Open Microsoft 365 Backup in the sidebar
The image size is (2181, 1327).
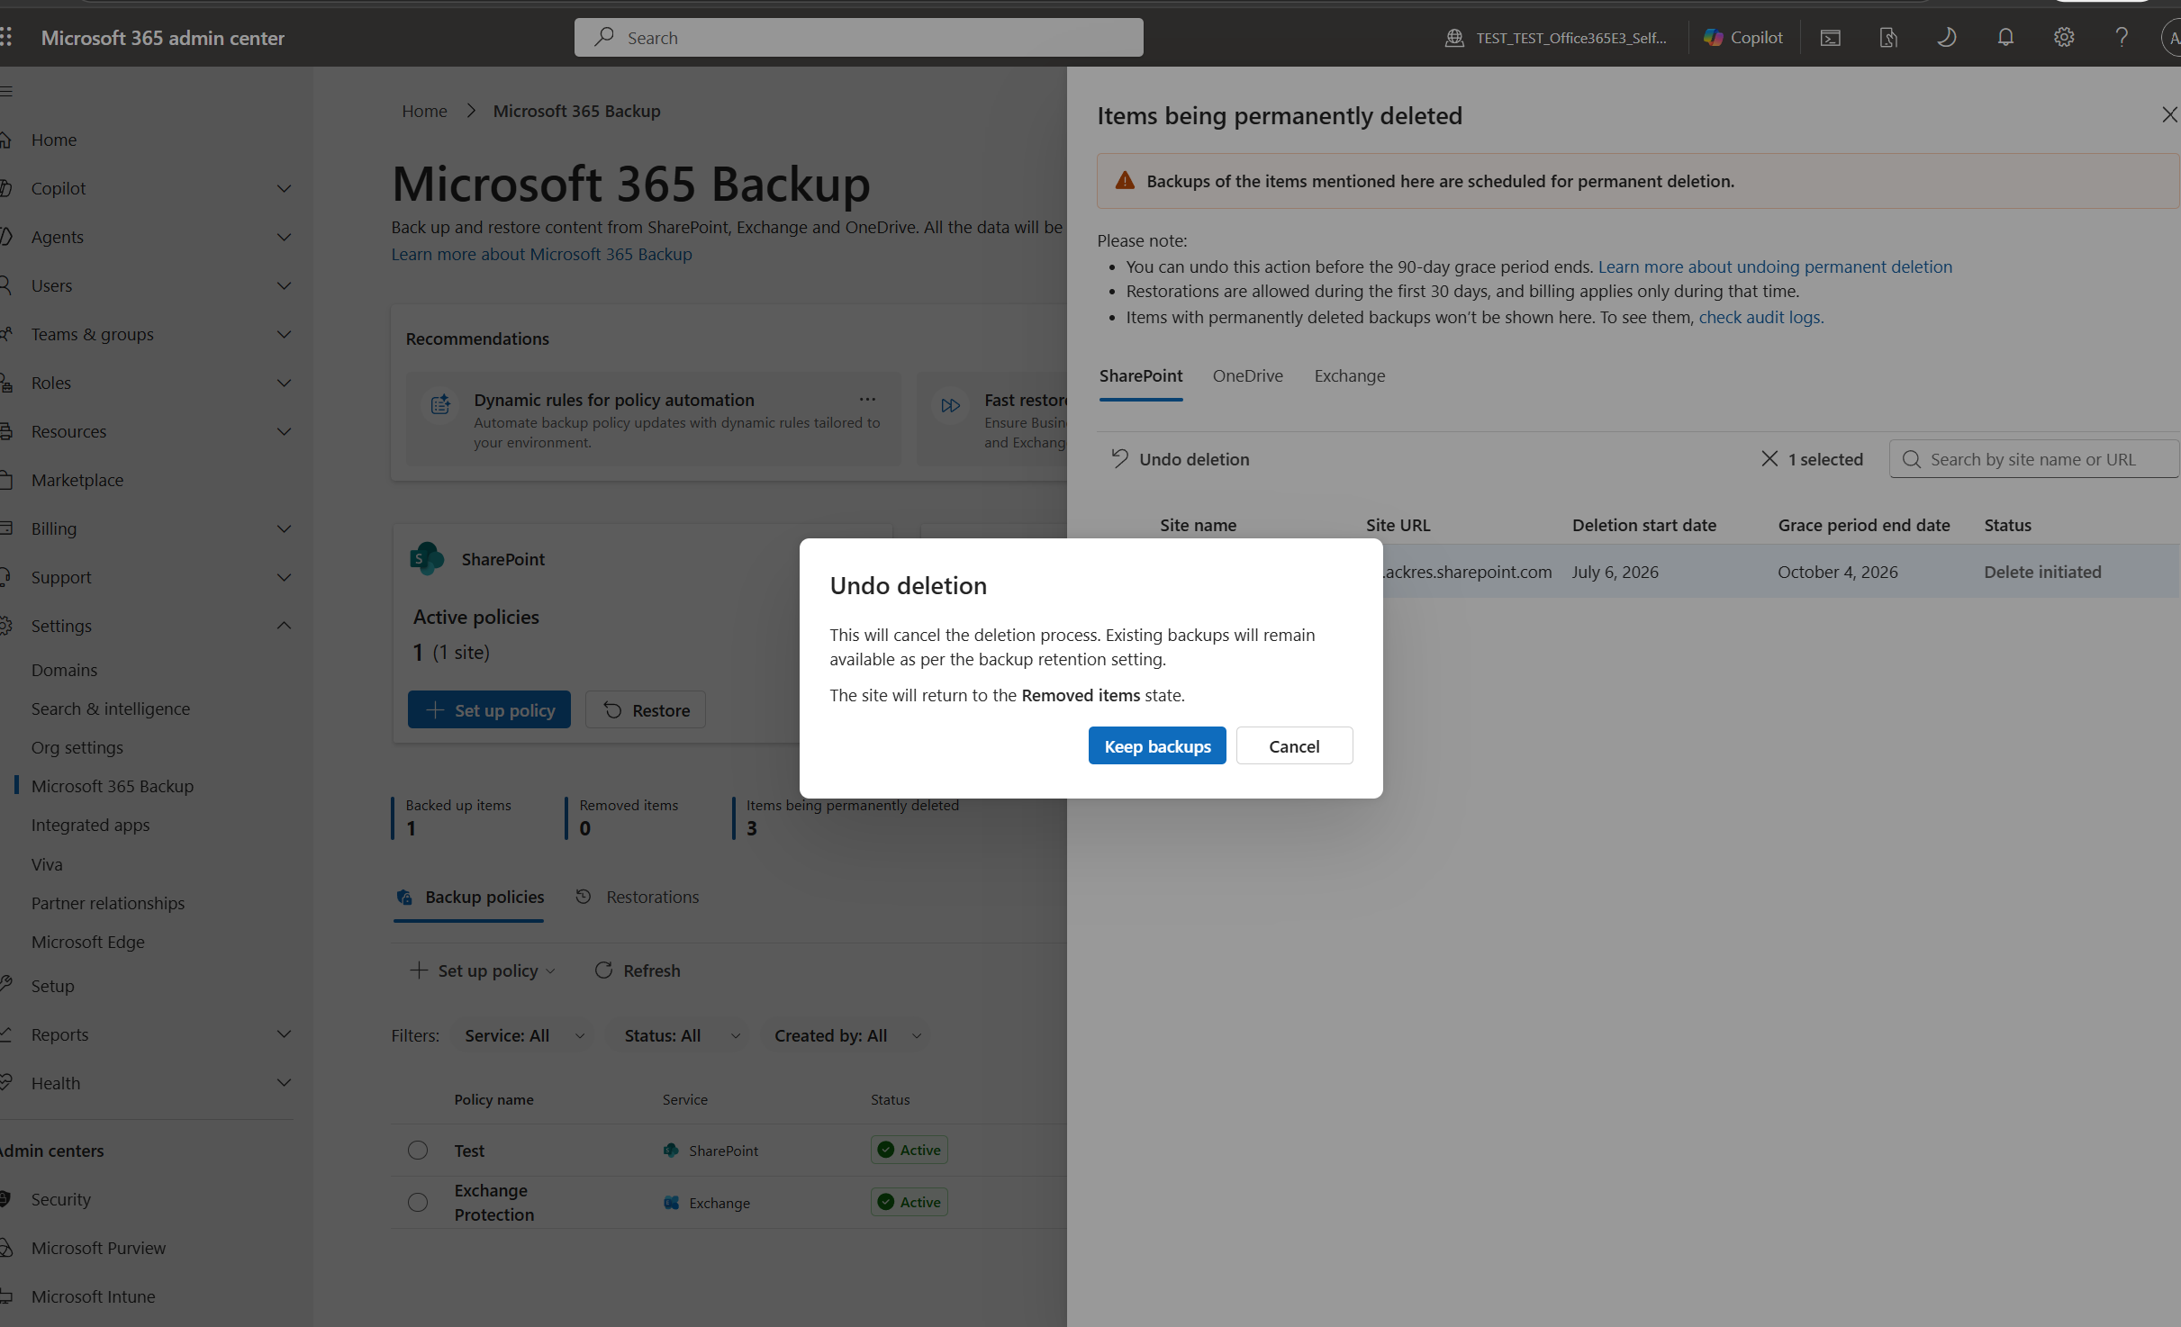pyautogui.click(x=113, y=786)
